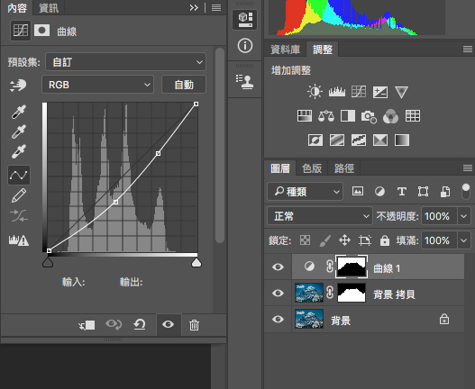Add a Brightness/Contrast adjustment
Viewport: 475px width, 389px height.
(x=315, y=92)
